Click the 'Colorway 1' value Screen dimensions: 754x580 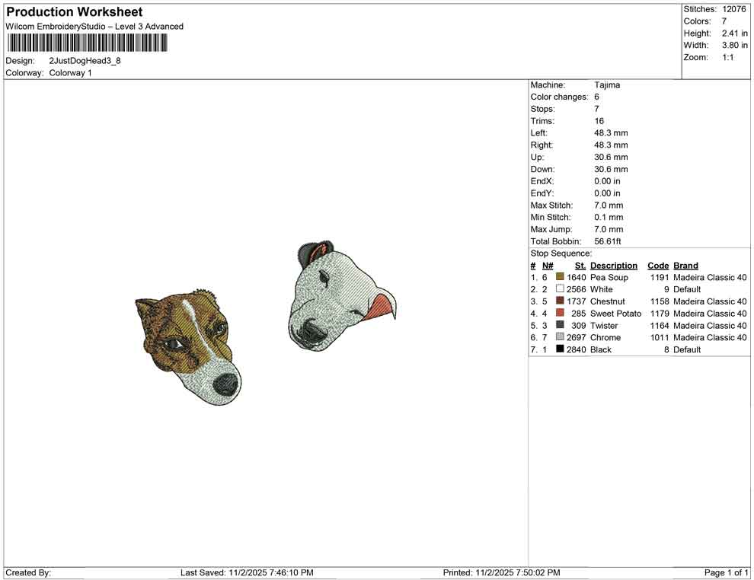[70, 73]
